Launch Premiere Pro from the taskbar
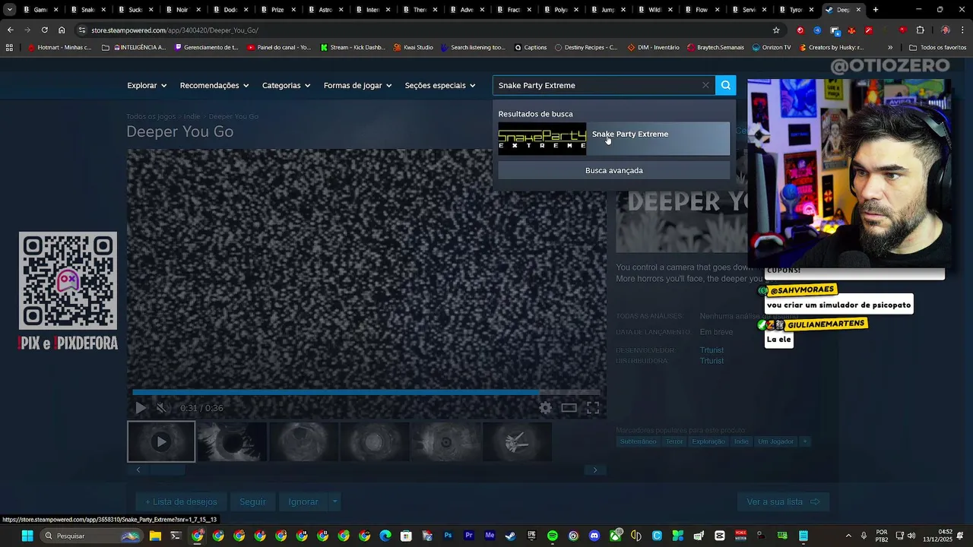The width and height of the screenshot is (973, 547). tap(468, 536)
